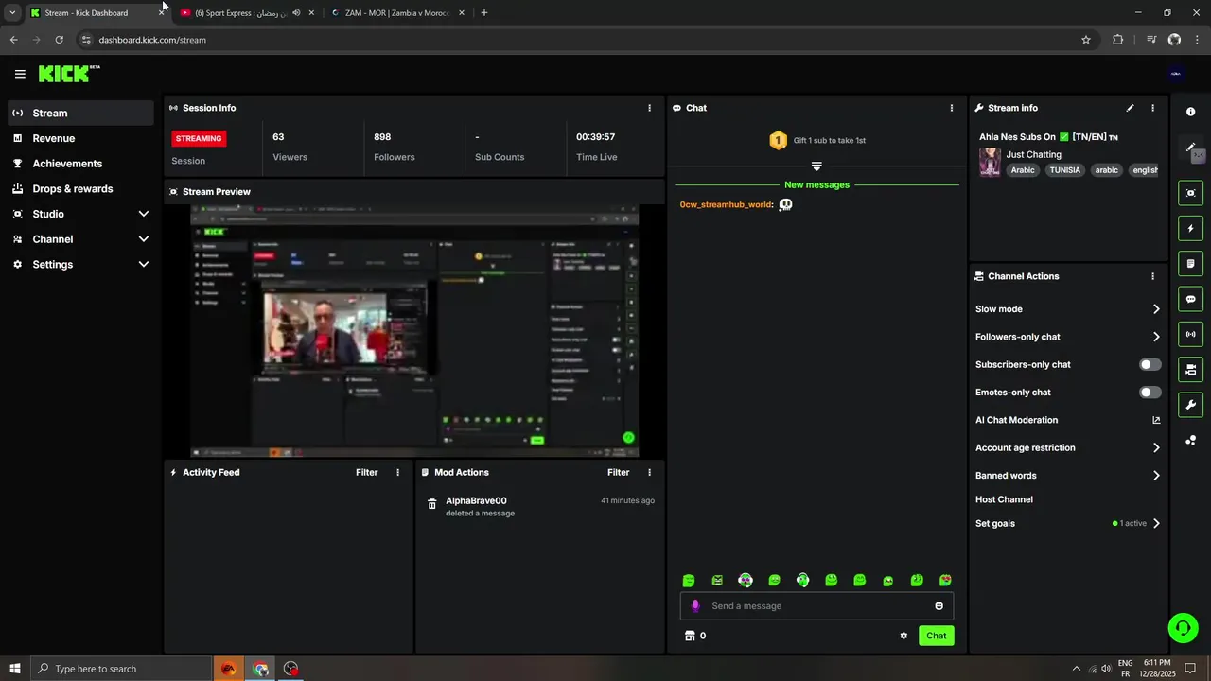Open the profile avatar at top right

[x=1176, y=74]
